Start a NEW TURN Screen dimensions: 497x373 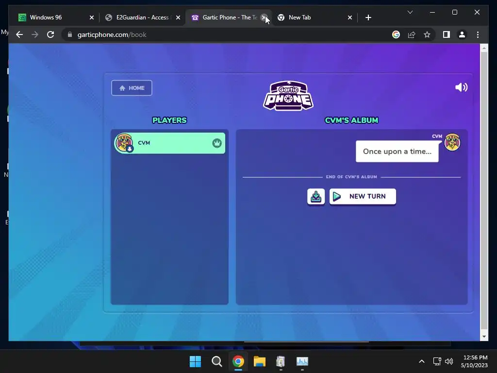pyautogui.click(x=363, y=197)
